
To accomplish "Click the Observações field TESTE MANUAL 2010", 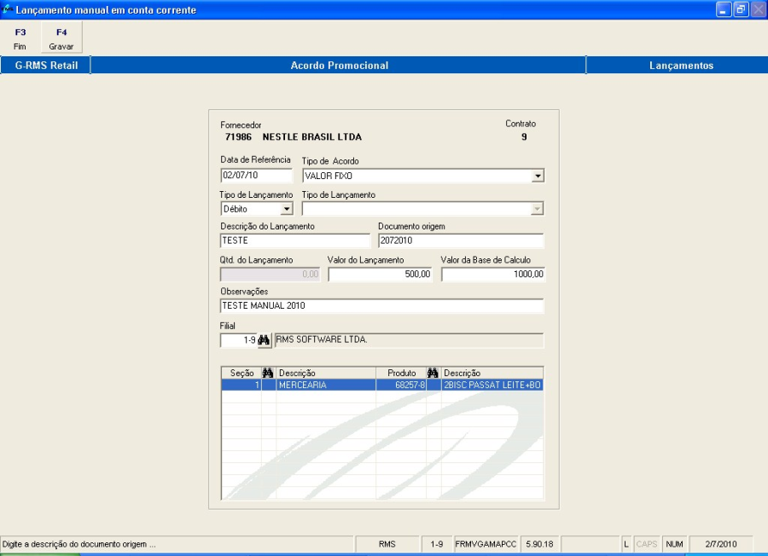I will pos(382,305).
